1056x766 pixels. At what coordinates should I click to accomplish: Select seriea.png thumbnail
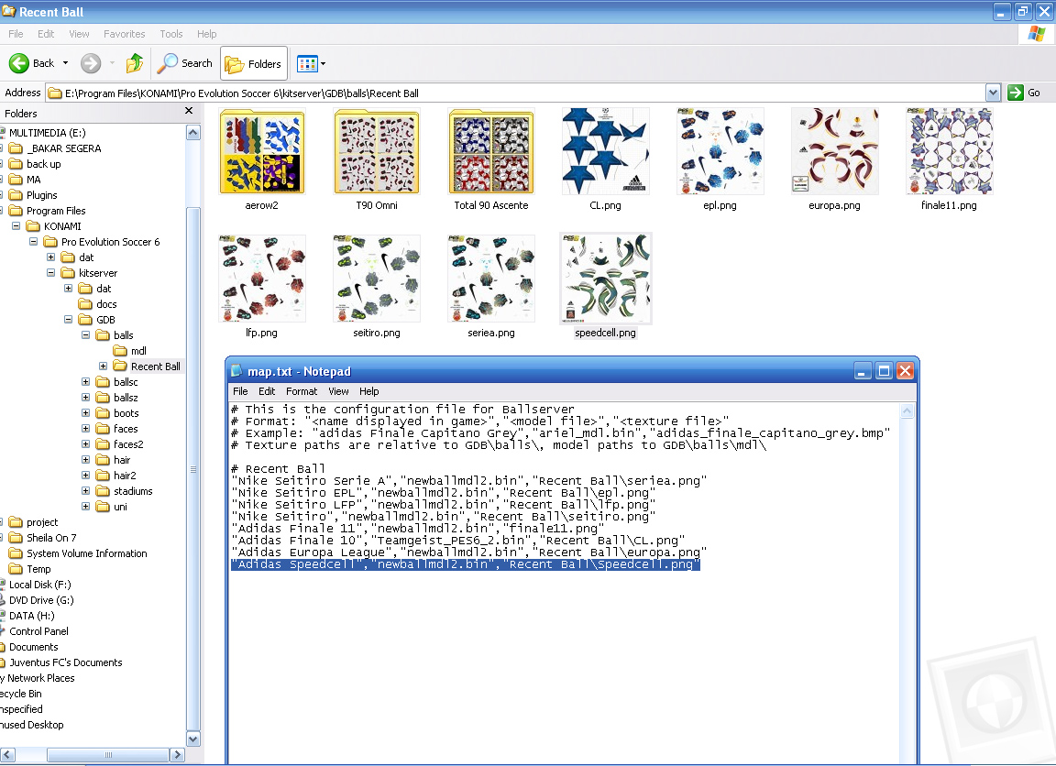[491, 279]
